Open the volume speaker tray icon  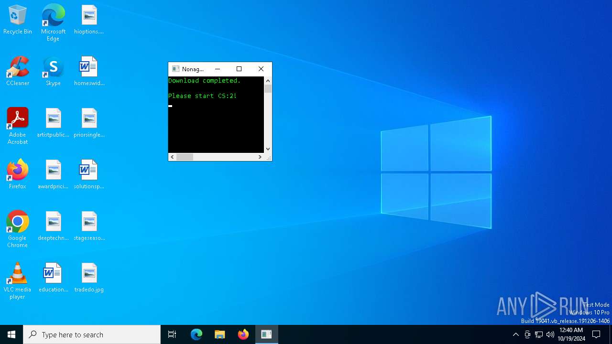pos(550,334)
